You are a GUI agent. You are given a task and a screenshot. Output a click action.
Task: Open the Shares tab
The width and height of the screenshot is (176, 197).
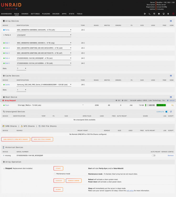tap(25, 14)
